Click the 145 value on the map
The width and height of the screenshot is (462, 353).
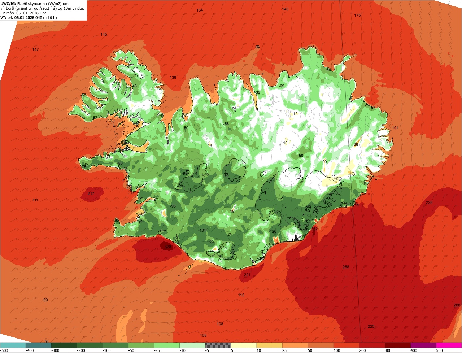tap(104, 35)
